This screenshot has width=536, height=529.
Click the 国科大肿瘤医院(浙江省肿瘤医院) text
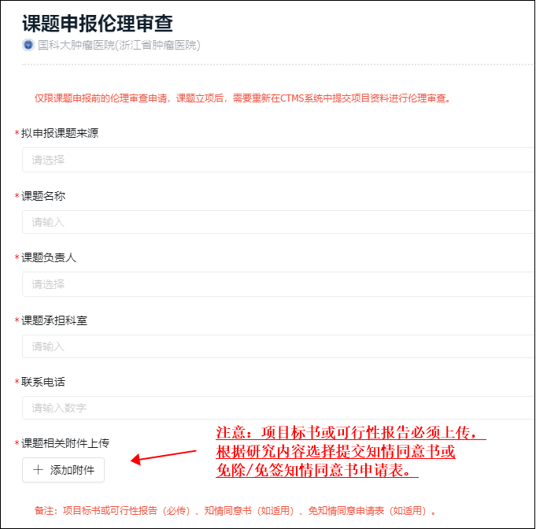click(119, 45)
